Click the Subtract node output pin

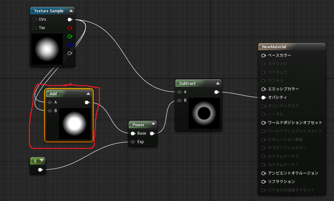[x=217, y=92]
